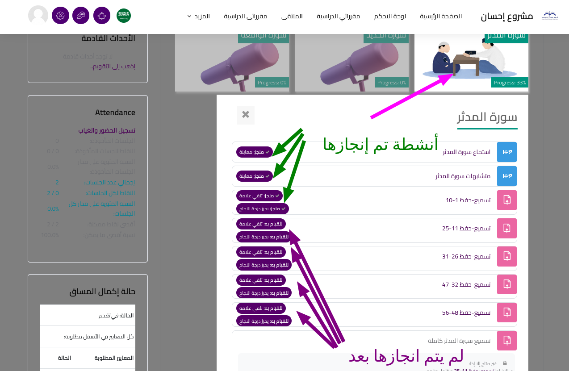This screenshot has height=371, width=569.
Task: Click assignment icon for تسميع-حفظ 1-10
Action: tap(507, 200)
